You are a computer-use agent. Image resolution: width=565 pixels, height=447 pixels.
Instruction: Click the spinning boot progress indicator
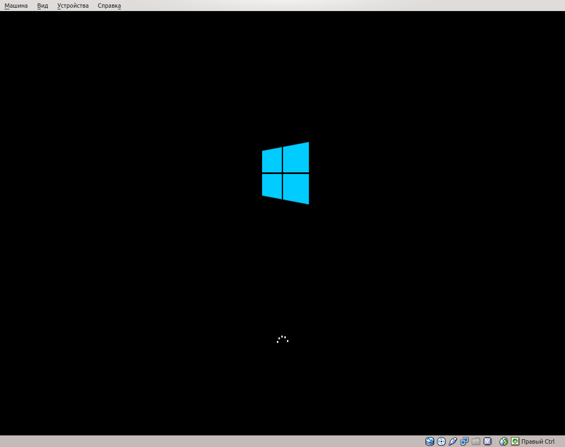coord(282,339)
